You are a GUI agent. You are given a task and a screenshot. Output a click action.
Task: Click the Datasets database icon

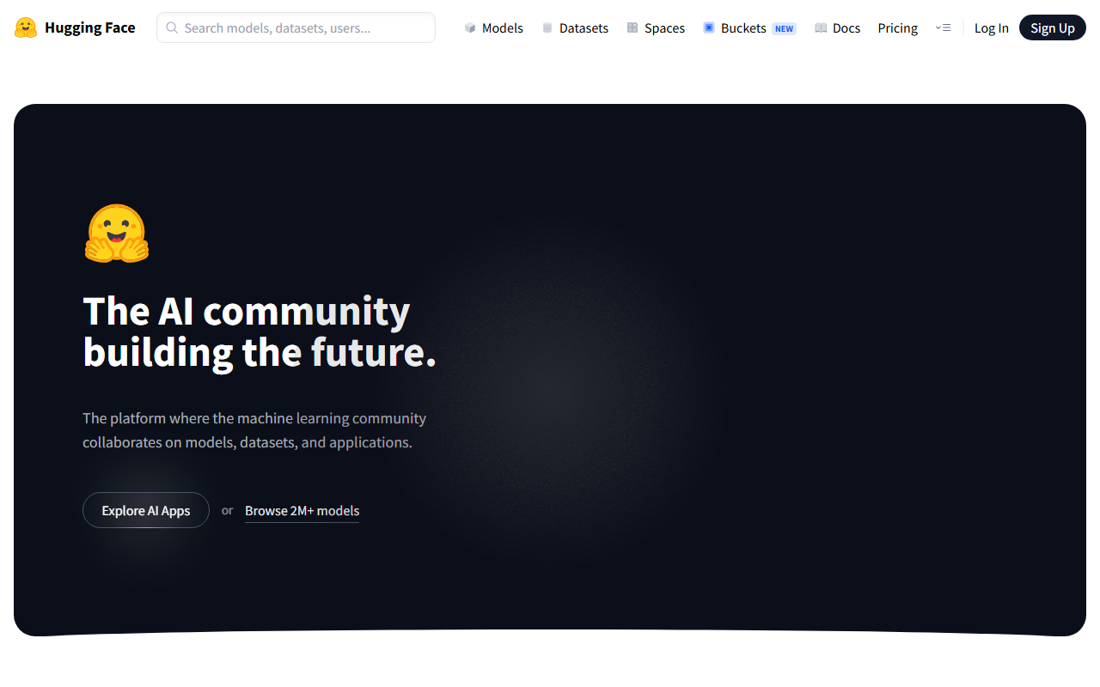click(x=547, y=27)
